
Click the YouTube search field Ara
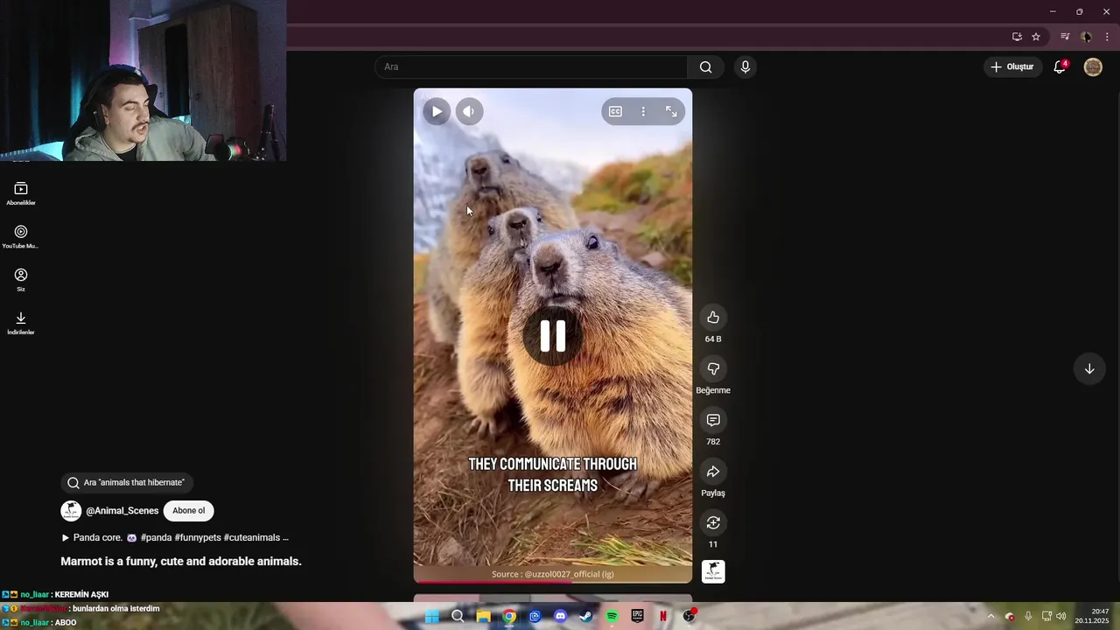click(531, 66)
